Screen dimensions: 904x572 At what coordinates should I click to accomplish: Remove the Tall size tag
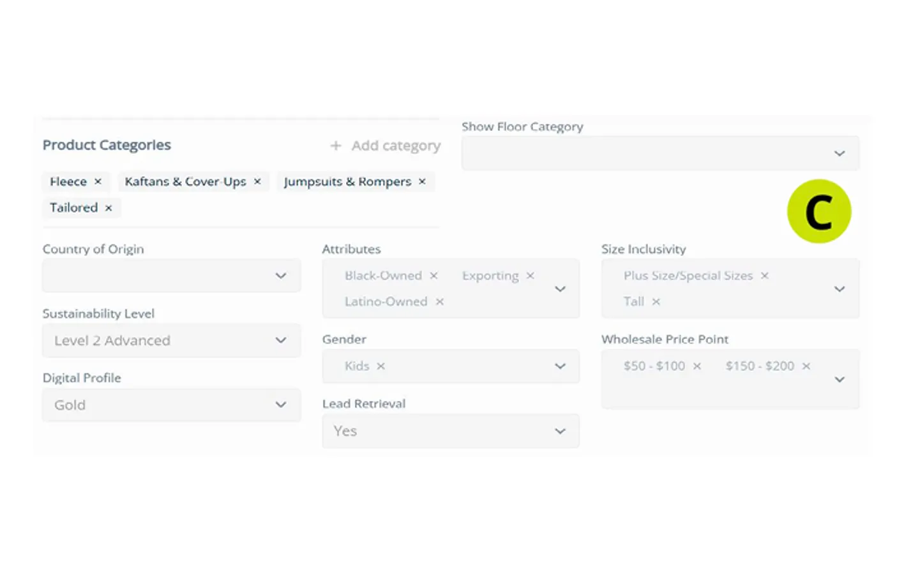[656, 302]
